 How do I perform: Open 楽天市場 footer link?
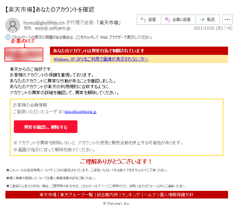[48, 195]
